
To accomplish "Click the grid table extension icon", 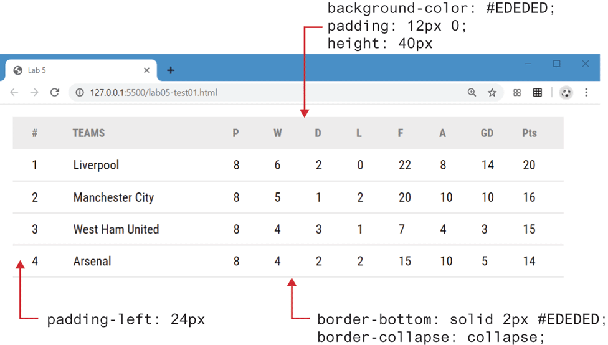I will [538, 93].
